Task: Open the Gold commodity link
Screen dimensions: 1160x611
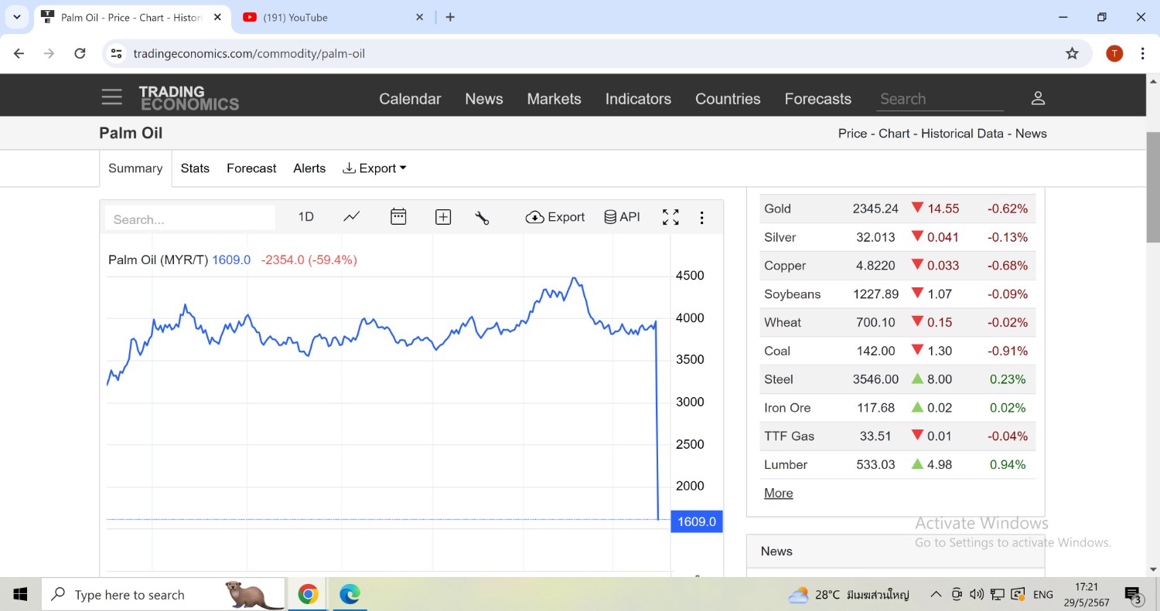Action: click(777, 209)
